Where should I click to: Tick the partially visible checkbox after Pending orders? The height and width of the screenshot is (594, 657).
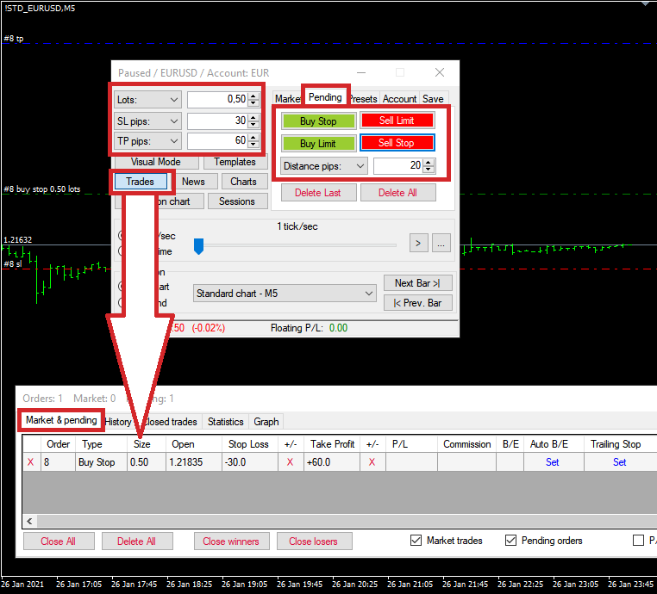[638, 541]
